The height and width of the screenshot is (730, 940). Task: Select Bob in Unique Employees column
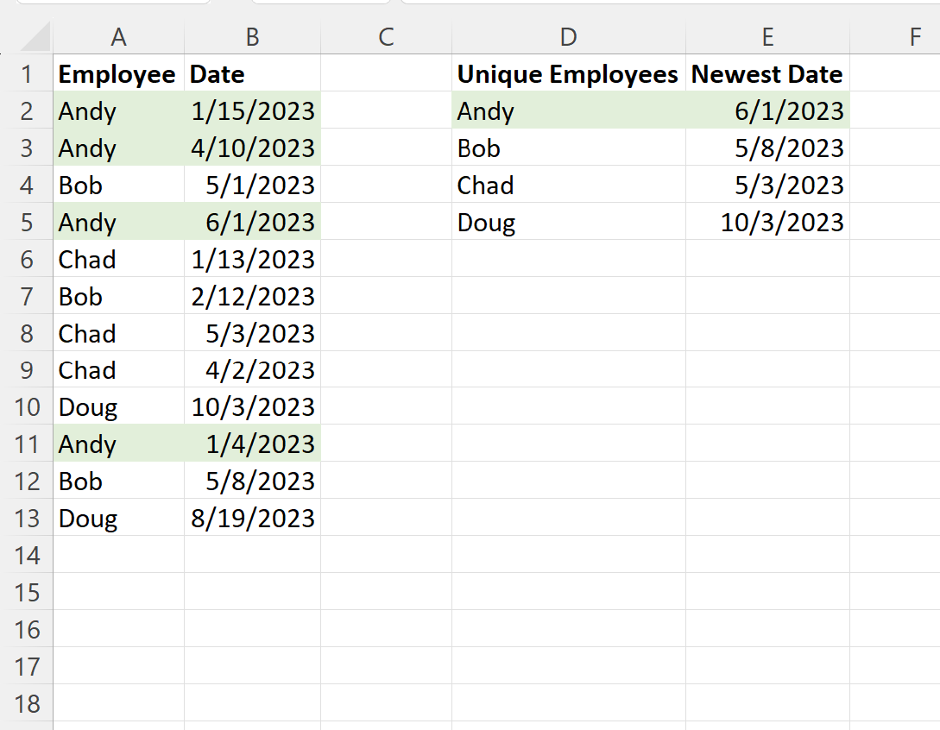point(568,148)
